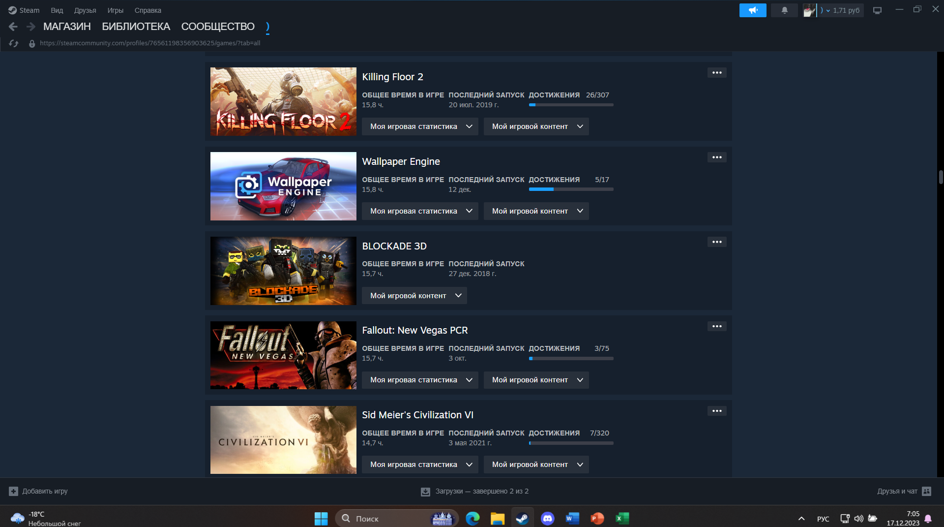Click the profile avatar in the header

[x=809, y=10]
